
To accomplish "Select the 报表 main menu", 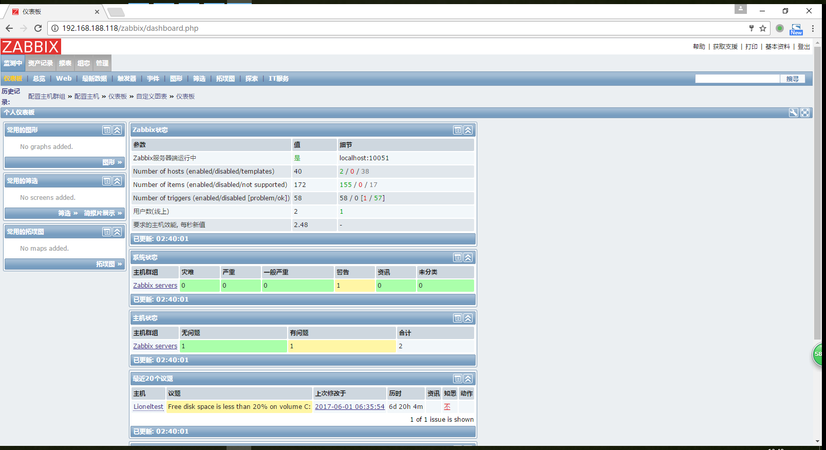I will pyautogui.click(x=65, y=63).
